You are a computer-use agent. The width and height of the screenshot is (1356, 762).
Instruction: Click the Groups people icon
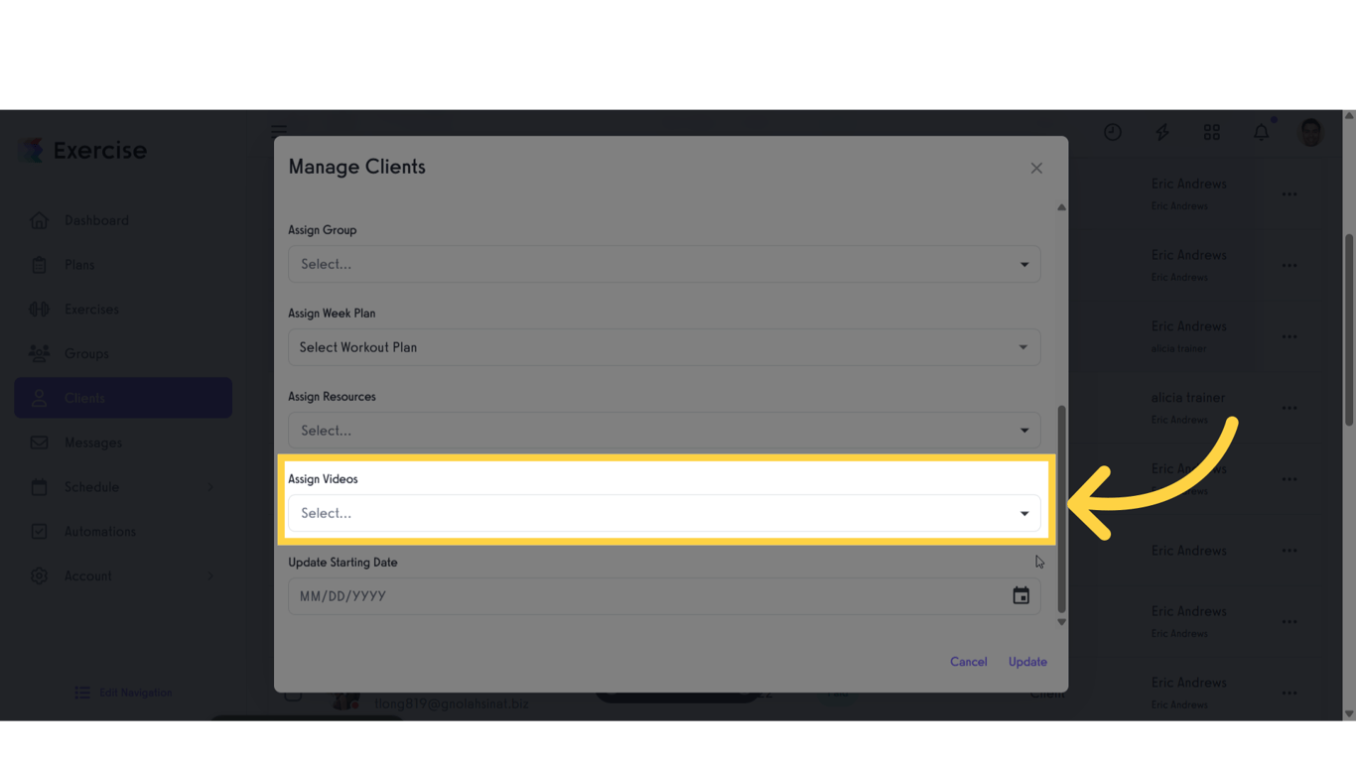point(40,353)
